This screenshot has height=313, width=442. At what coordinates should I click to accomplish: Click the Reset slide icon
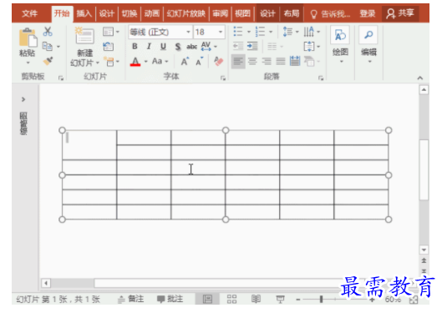coord(109,46)
